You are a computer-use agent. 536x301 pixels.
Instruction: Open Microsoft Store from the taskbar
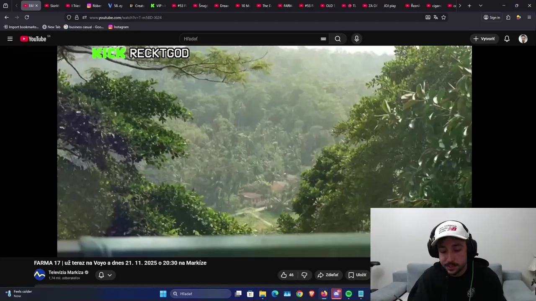[250, 294]
